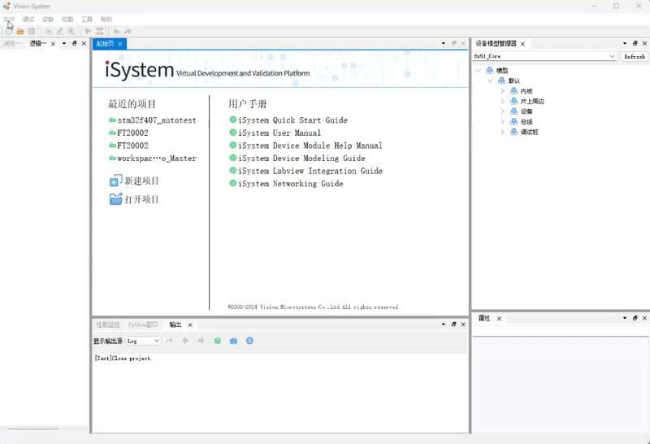Click the green bin icon in output toolbar

(217, 341)
